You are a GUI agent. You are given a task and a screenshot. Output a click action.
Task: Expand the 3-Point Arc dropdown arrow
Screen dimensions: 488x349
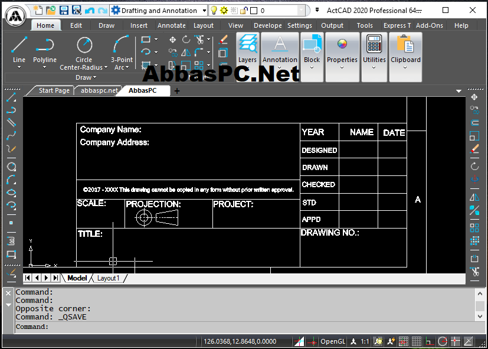[127, 67]
